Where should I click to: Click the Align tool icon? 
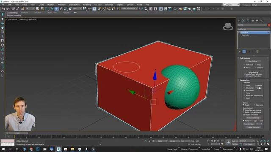pyautogui.click(x=146, y=9)
